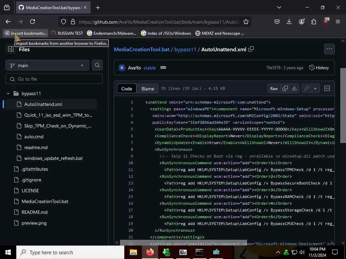346x259 pixels.
Task: Show hidden system tray icons
Action: tap(278, 252)
